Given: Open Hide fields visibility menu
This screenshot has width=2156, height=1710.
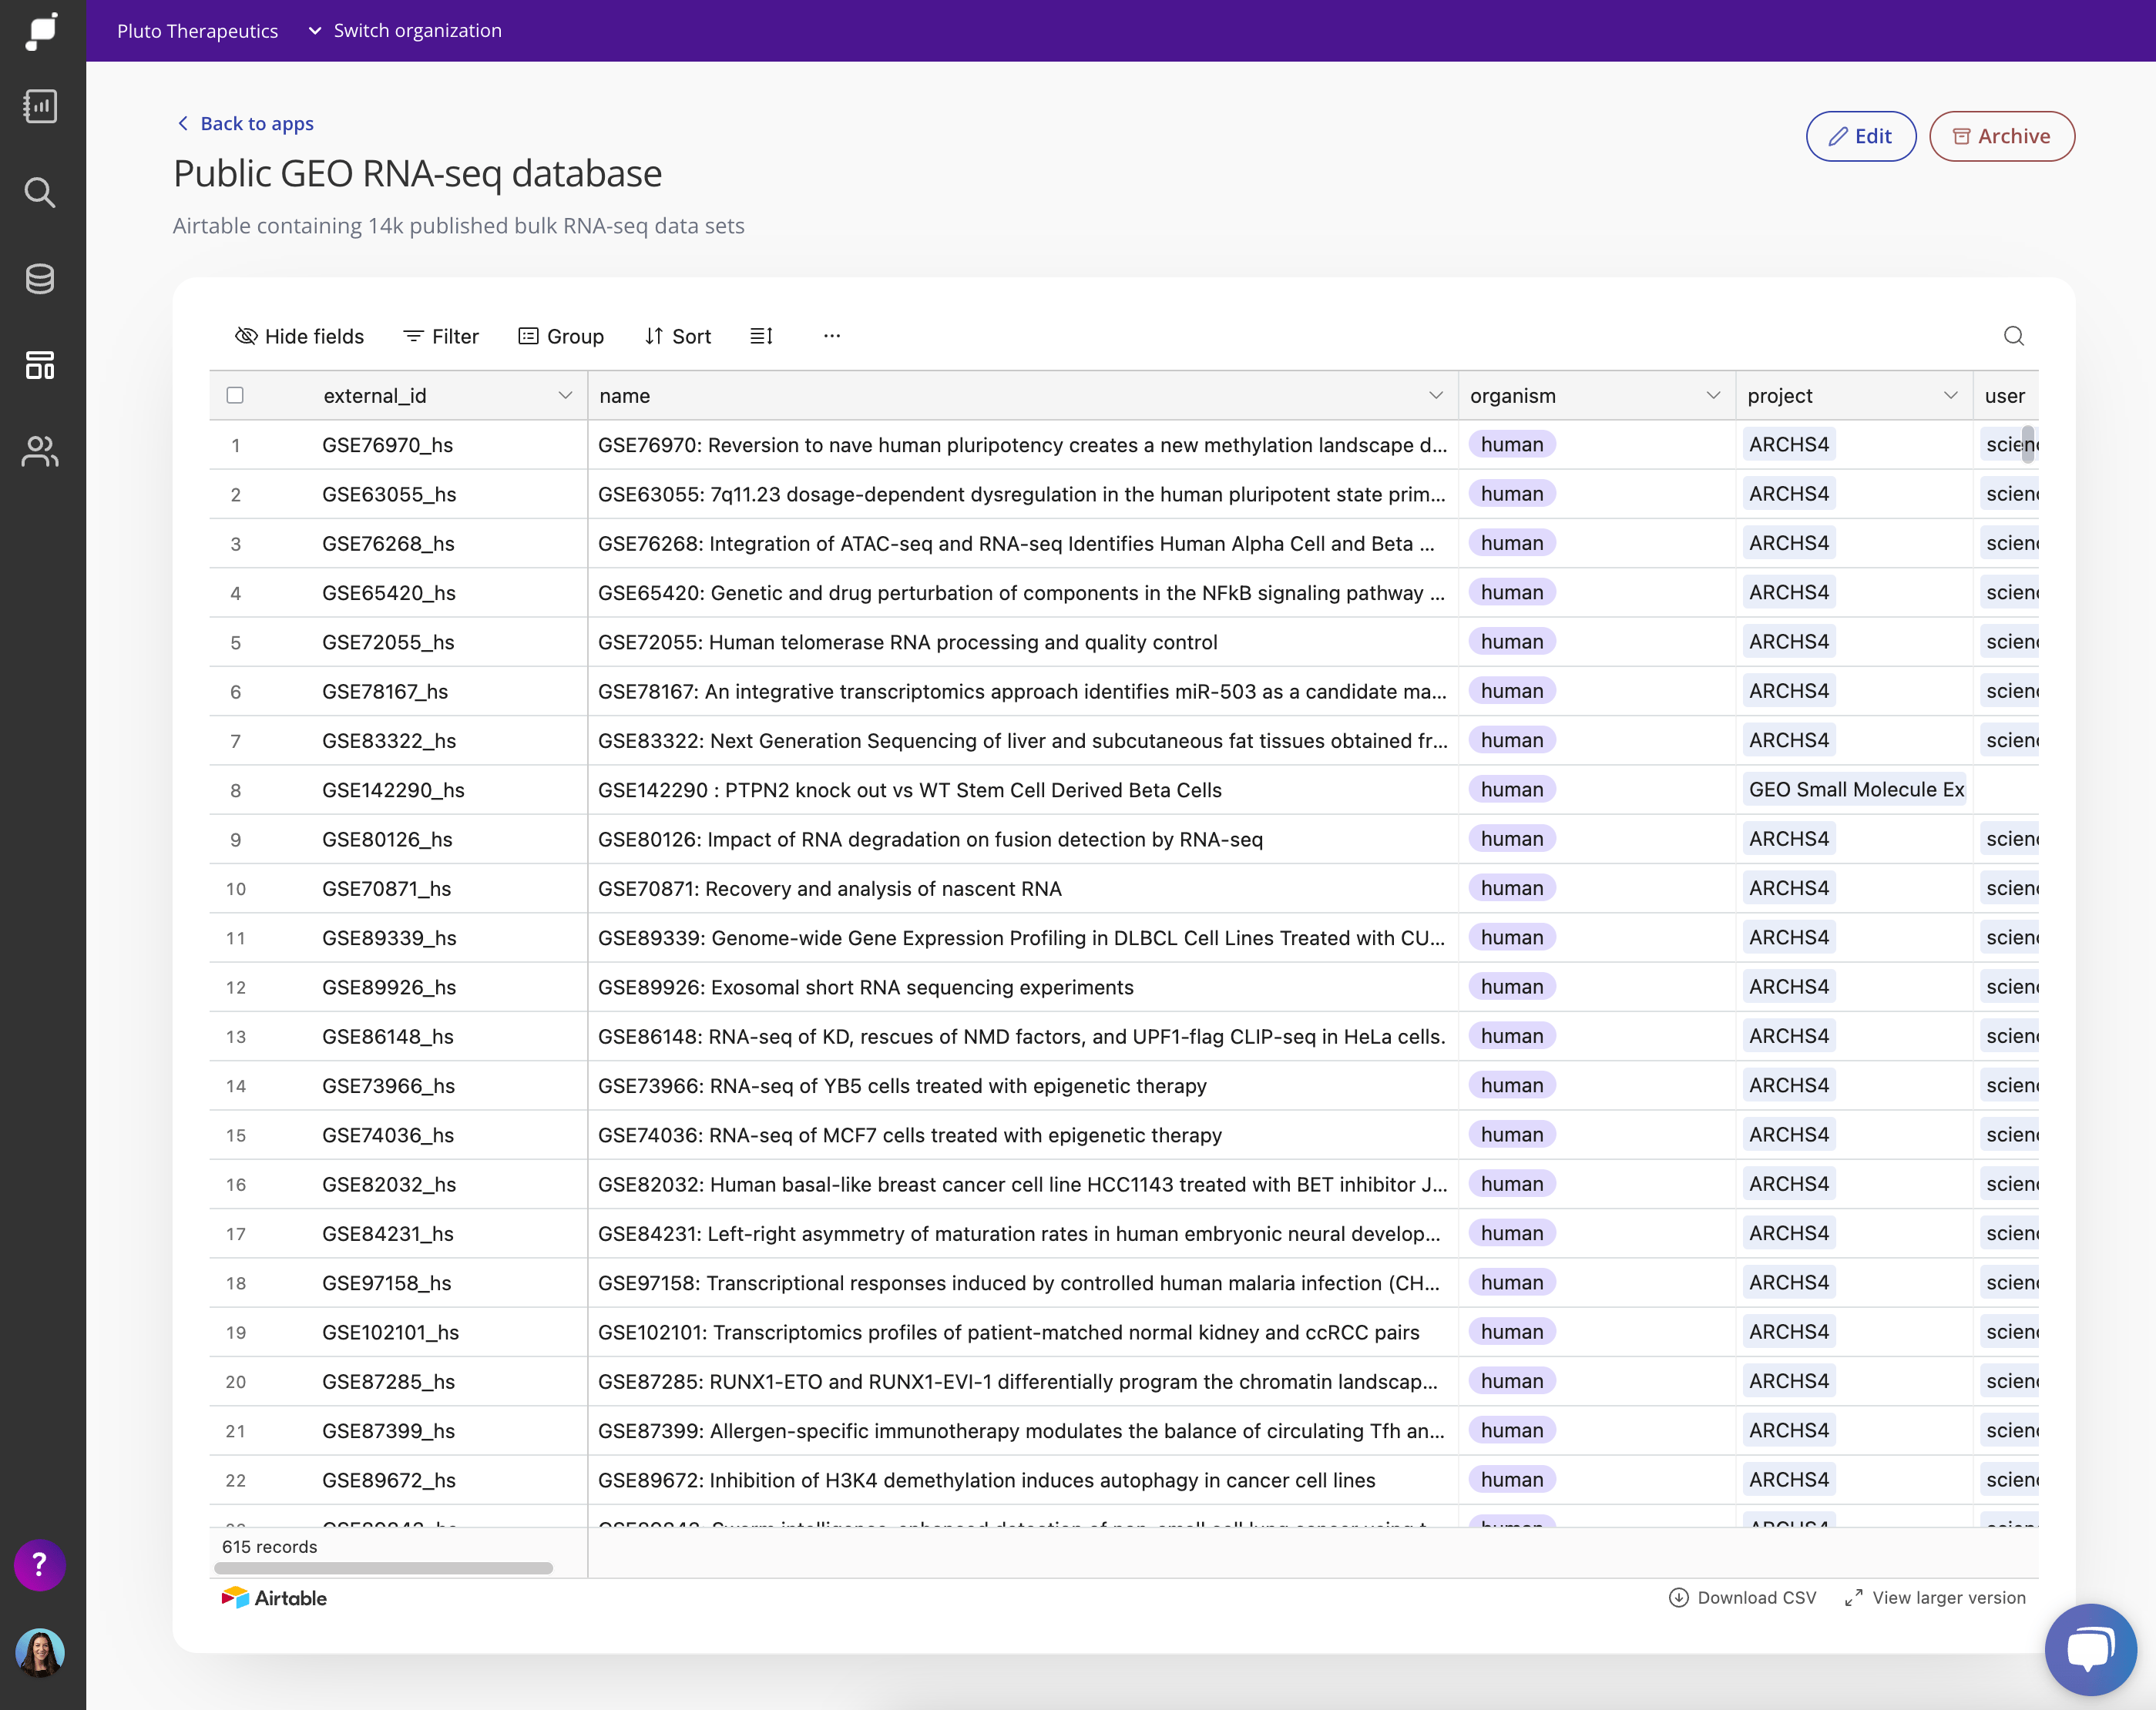Looking at the screenshot, I should click(x=299, y=336).
